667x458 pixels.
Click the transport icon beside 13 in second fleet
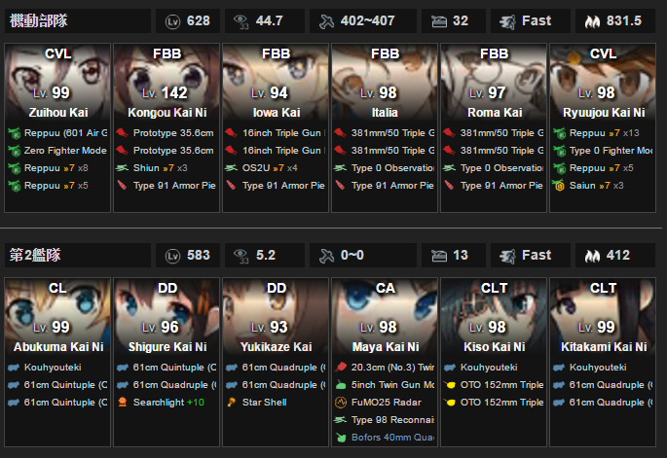(439, 256)
